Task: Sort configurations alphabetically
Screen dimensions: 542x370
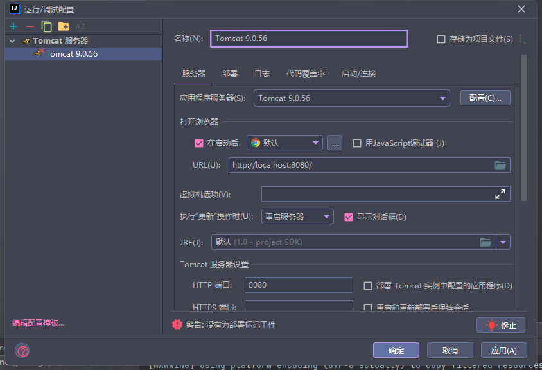Action: (80, 26)
